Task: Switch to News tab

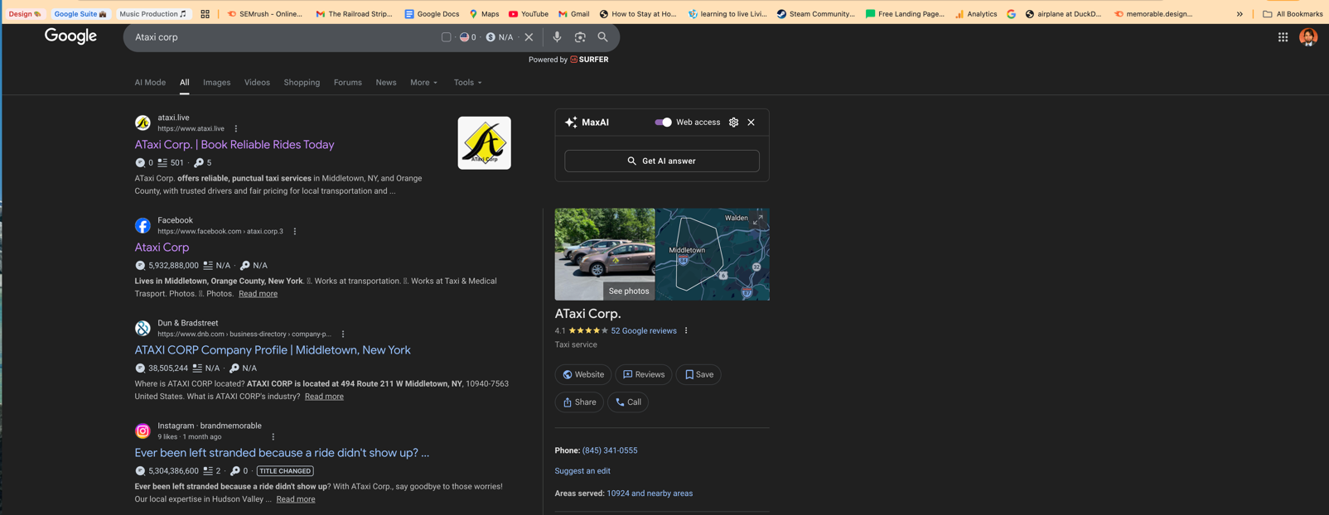Action: [x=385, y=83]
